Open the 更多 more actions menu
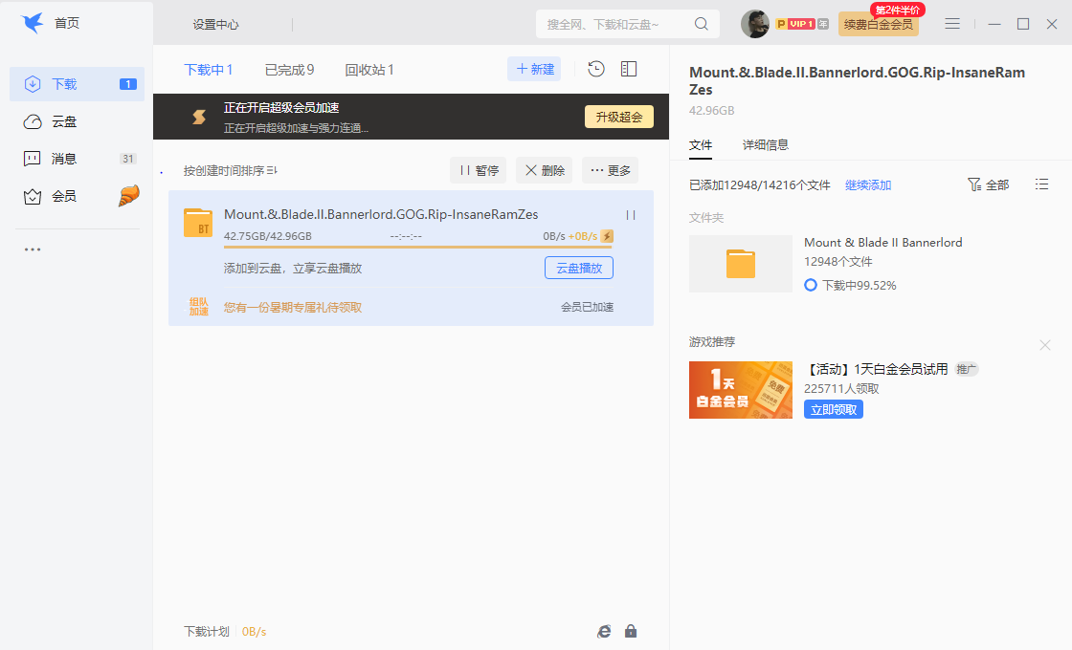 (611, 170)
